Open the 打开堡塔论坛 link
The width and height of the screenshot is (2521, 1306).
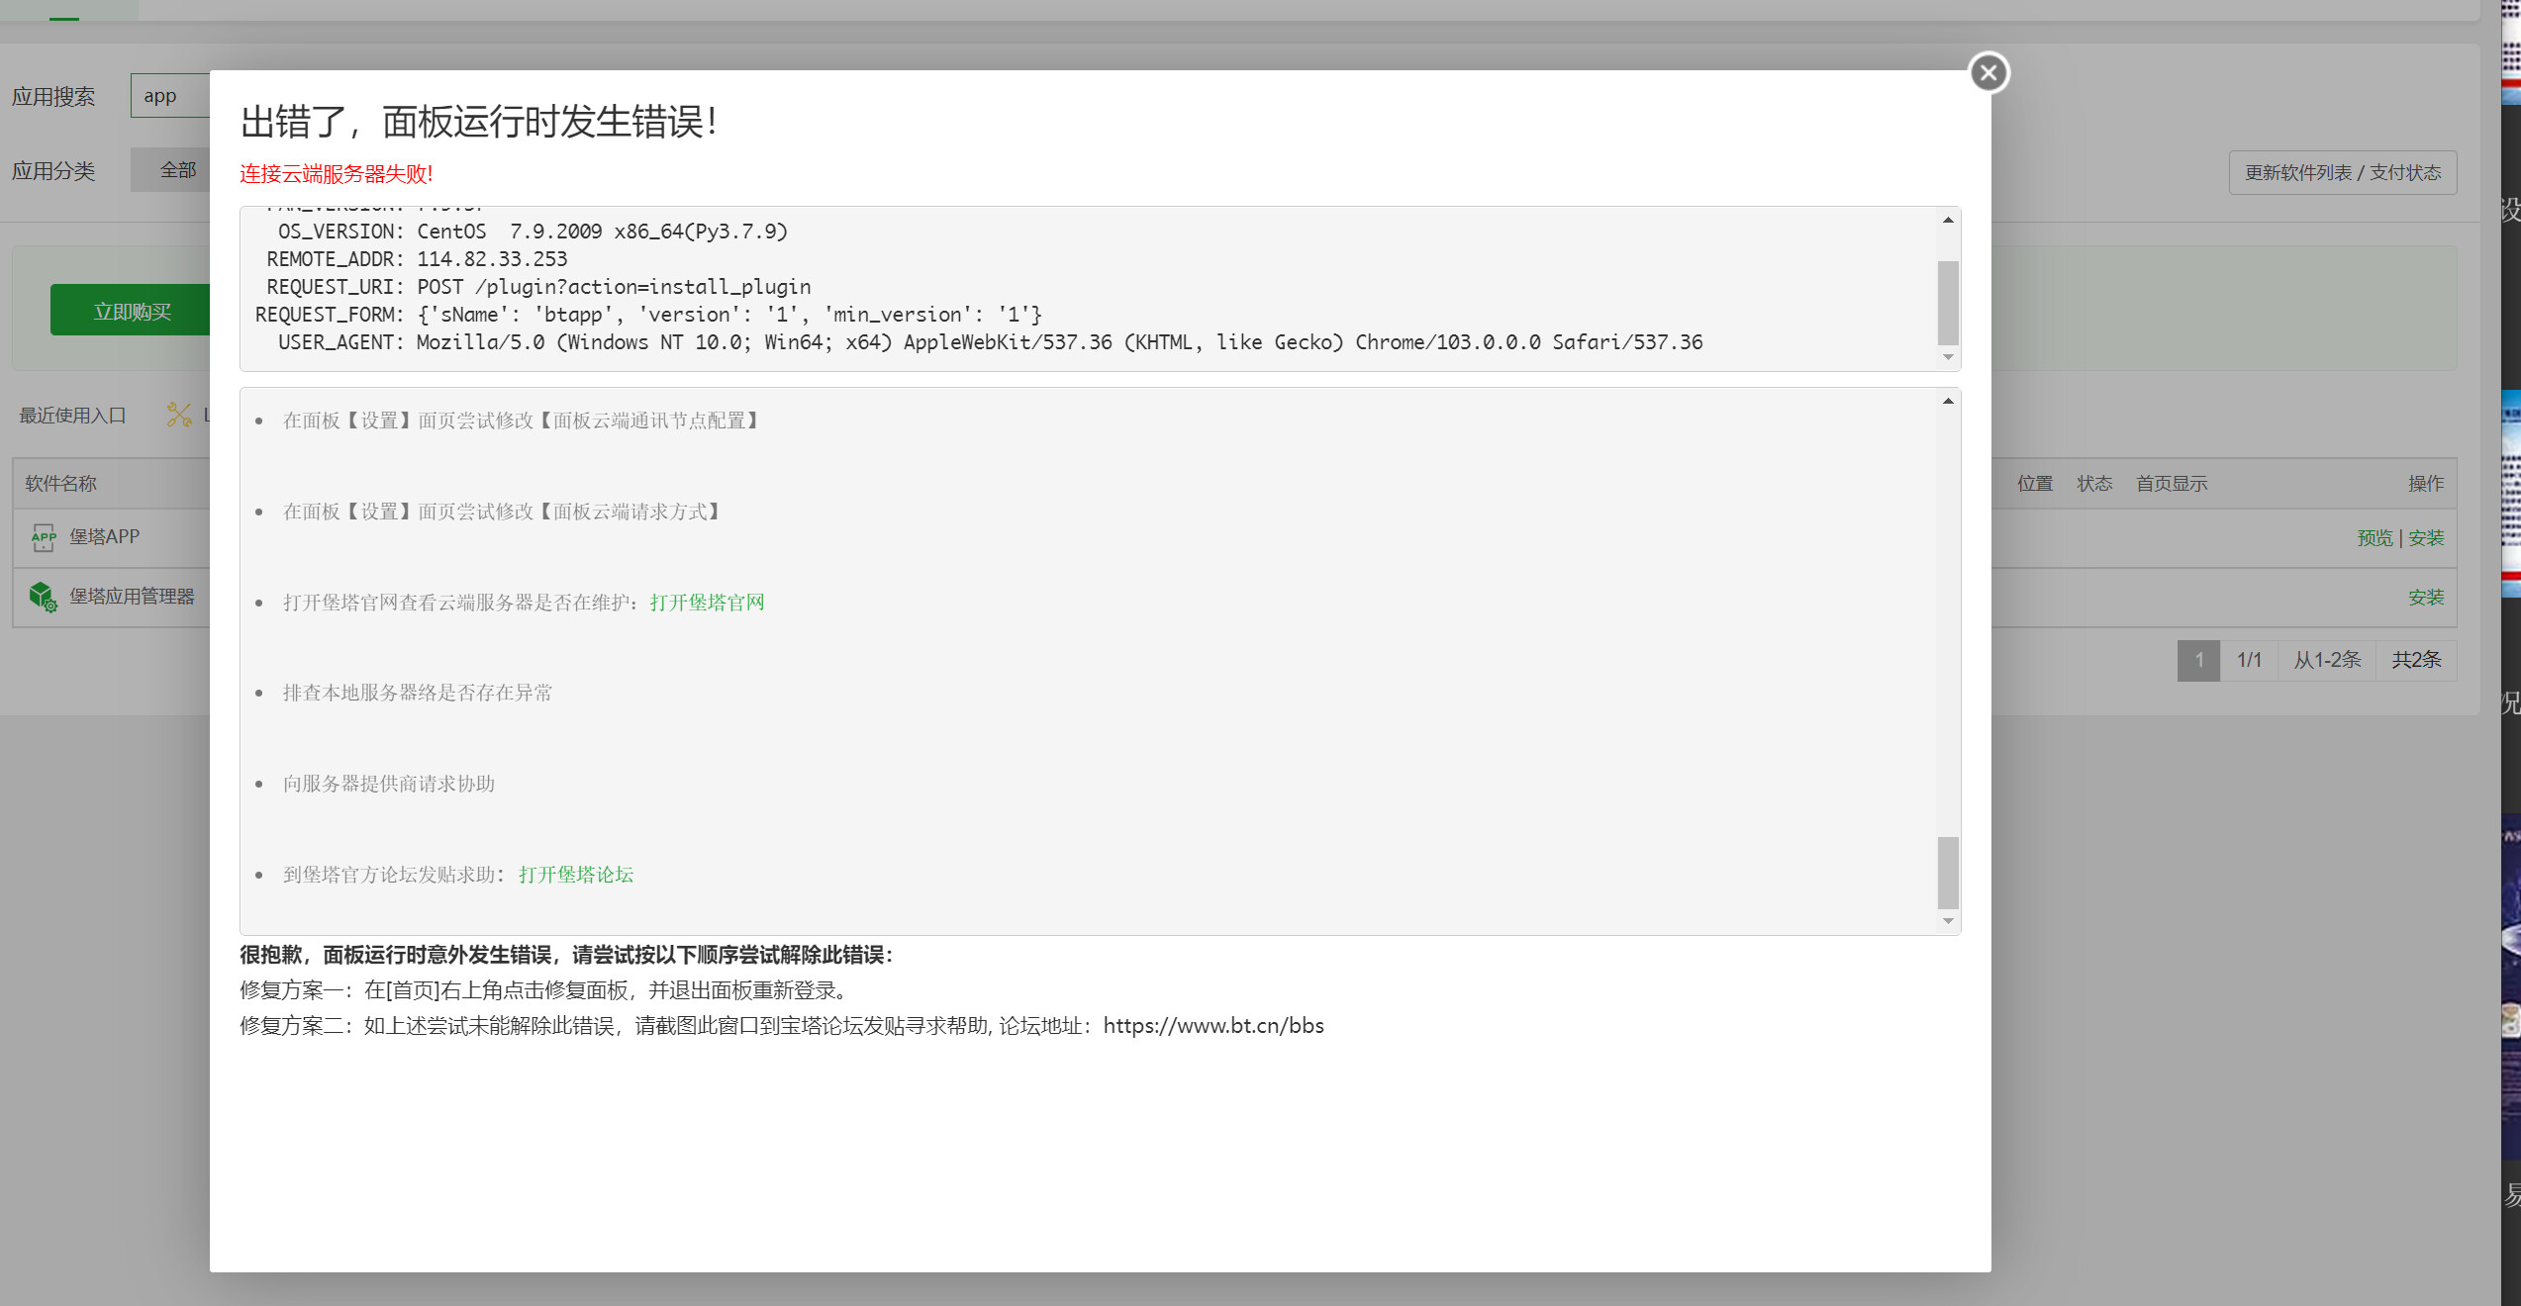point(576,875)
